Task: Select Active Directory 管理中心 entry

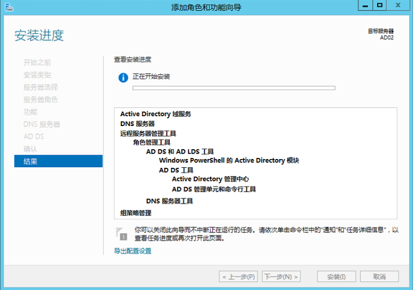Action: [x=210, y=179]
